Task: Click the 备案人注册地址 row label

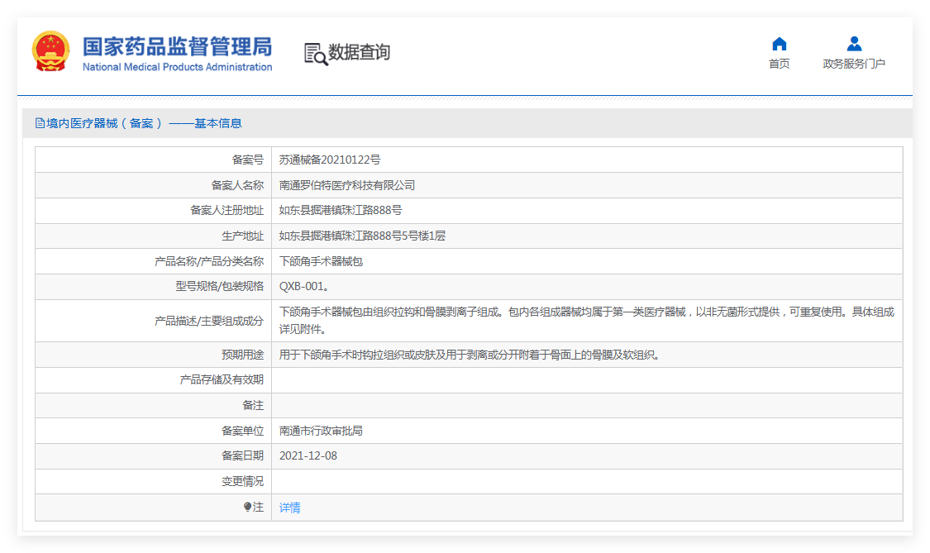Action: (227, 210)
